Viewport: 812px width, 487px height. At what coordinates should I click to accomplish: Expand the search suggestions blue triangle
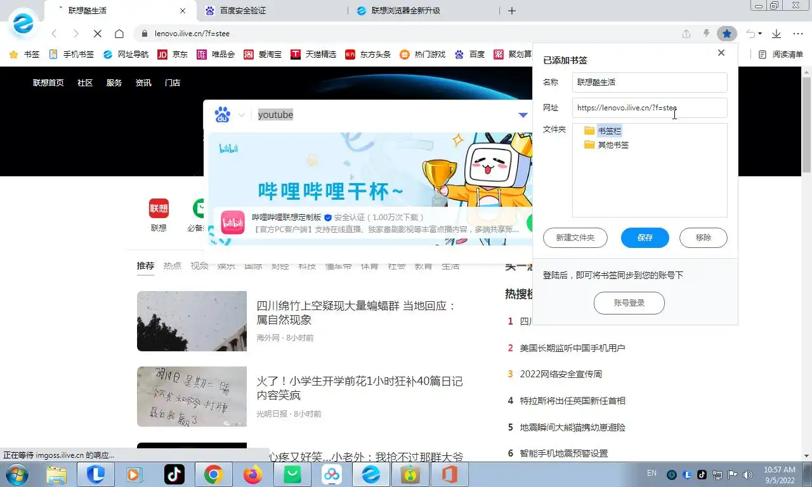pos(523,115)
